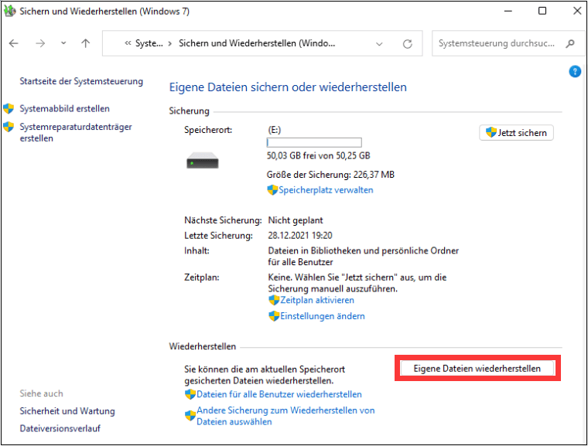The width and height of the screenshot is (588, 446).
Task: Click shield icon beside Zeitplan aktivieren
Action: (274, 300)
